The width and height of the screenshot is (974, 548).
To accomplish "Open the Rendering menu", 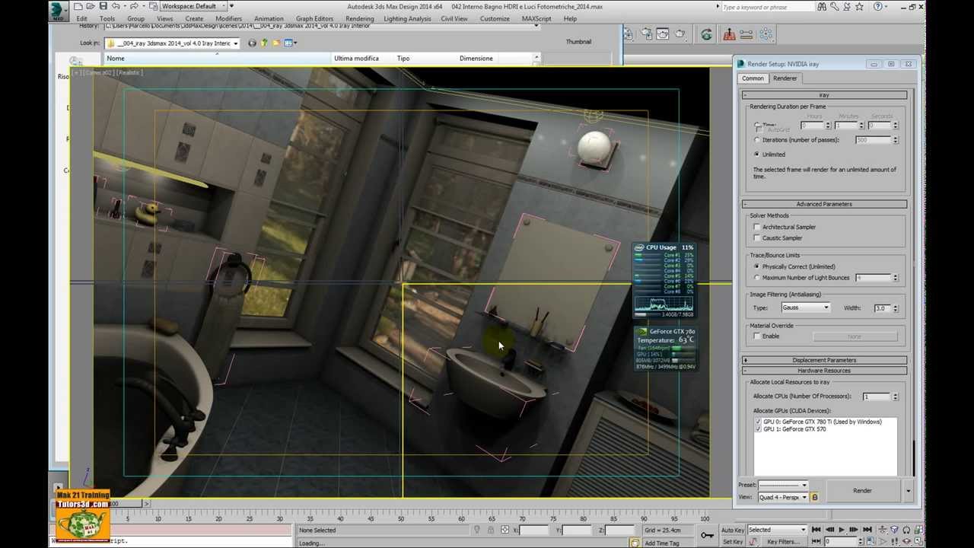I will coord(360,18).
